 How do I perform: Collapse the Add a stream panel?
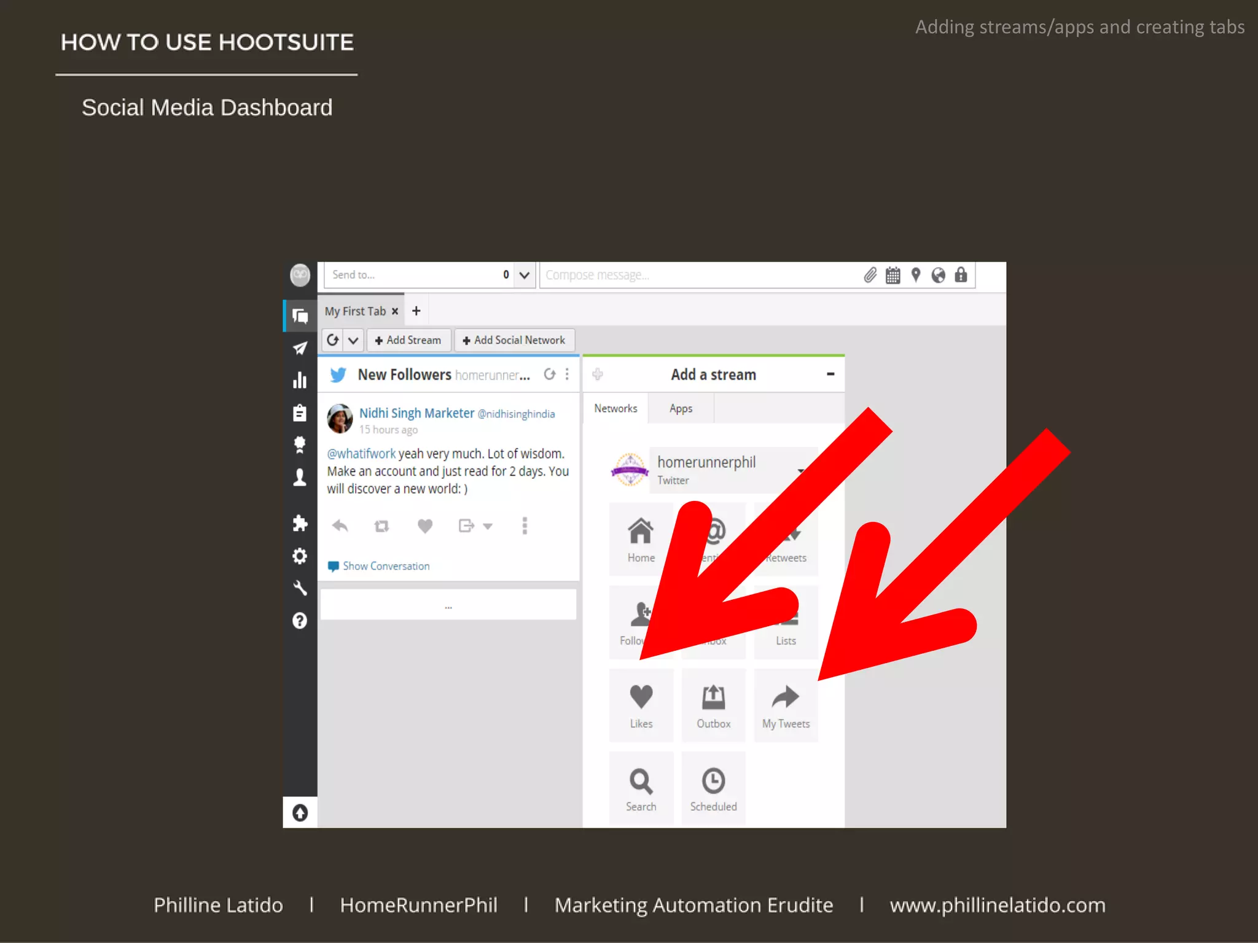(x=830, y=374)
